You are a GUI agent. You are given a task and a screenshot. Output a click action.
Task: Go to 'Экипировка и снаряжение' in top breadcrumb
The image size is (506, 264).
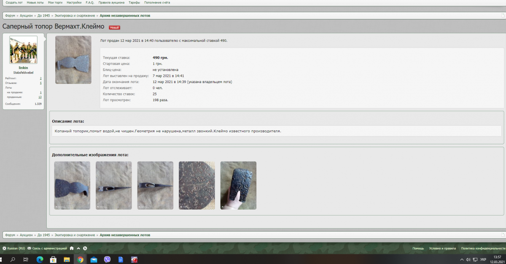tap(75, 16)
